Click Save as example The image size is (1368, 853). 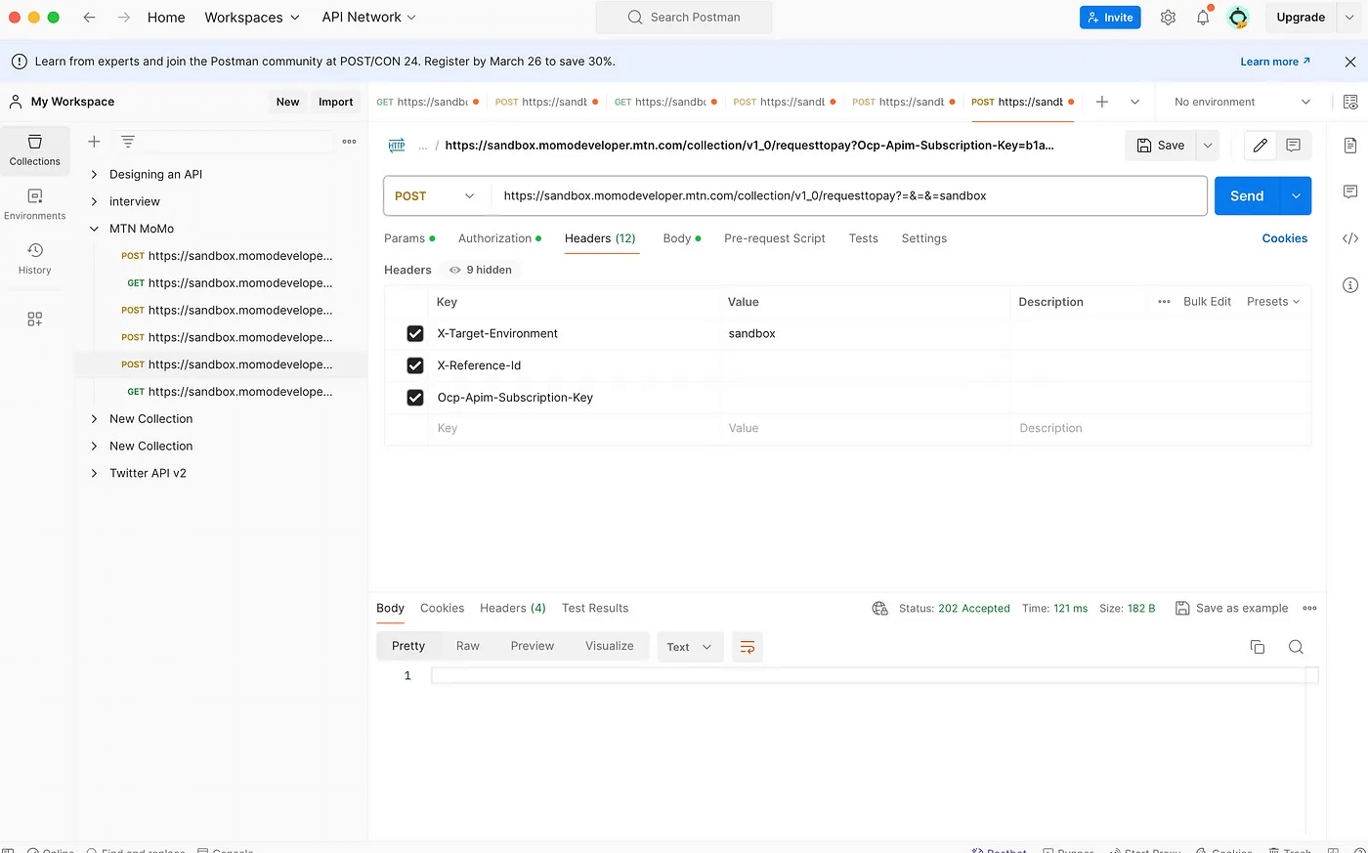click(1232, 608)
